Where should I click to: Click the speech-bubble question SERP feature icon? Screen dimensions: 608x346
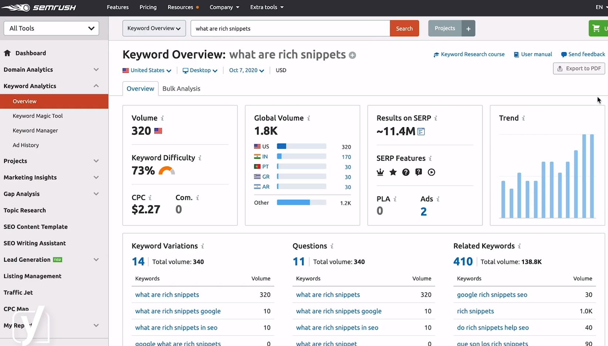(419, 172)
